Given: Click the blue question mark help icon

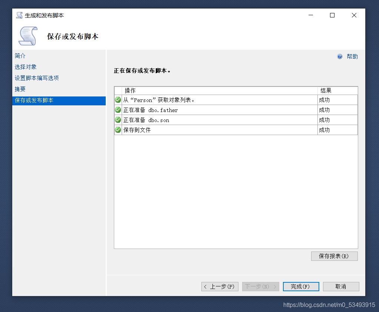Looking at the screenshot, I should pyautogui.click(x=340, y=56).
